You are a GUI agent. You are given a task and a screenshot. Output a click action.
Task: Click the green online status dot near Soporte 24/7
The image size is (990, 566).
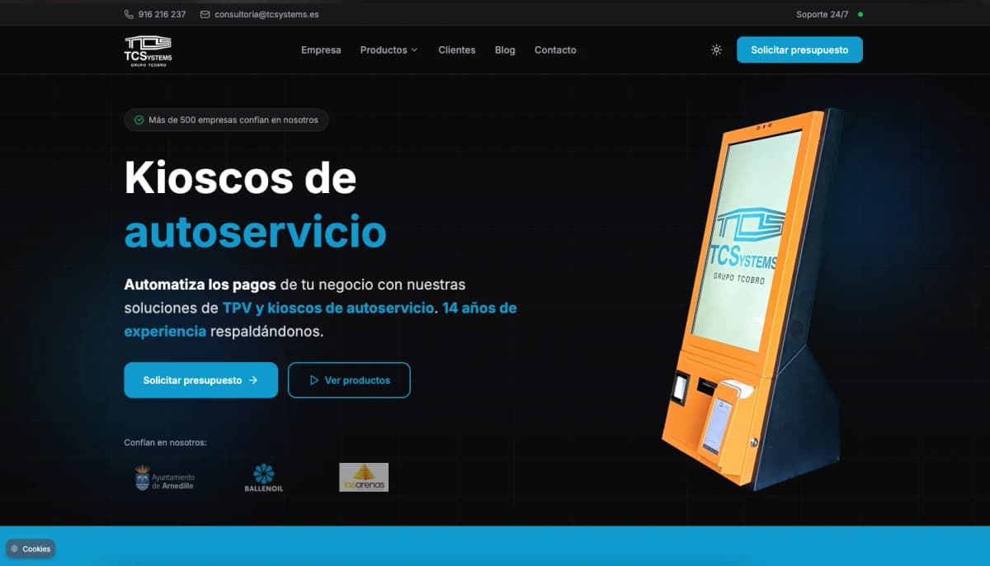point(860,14)
